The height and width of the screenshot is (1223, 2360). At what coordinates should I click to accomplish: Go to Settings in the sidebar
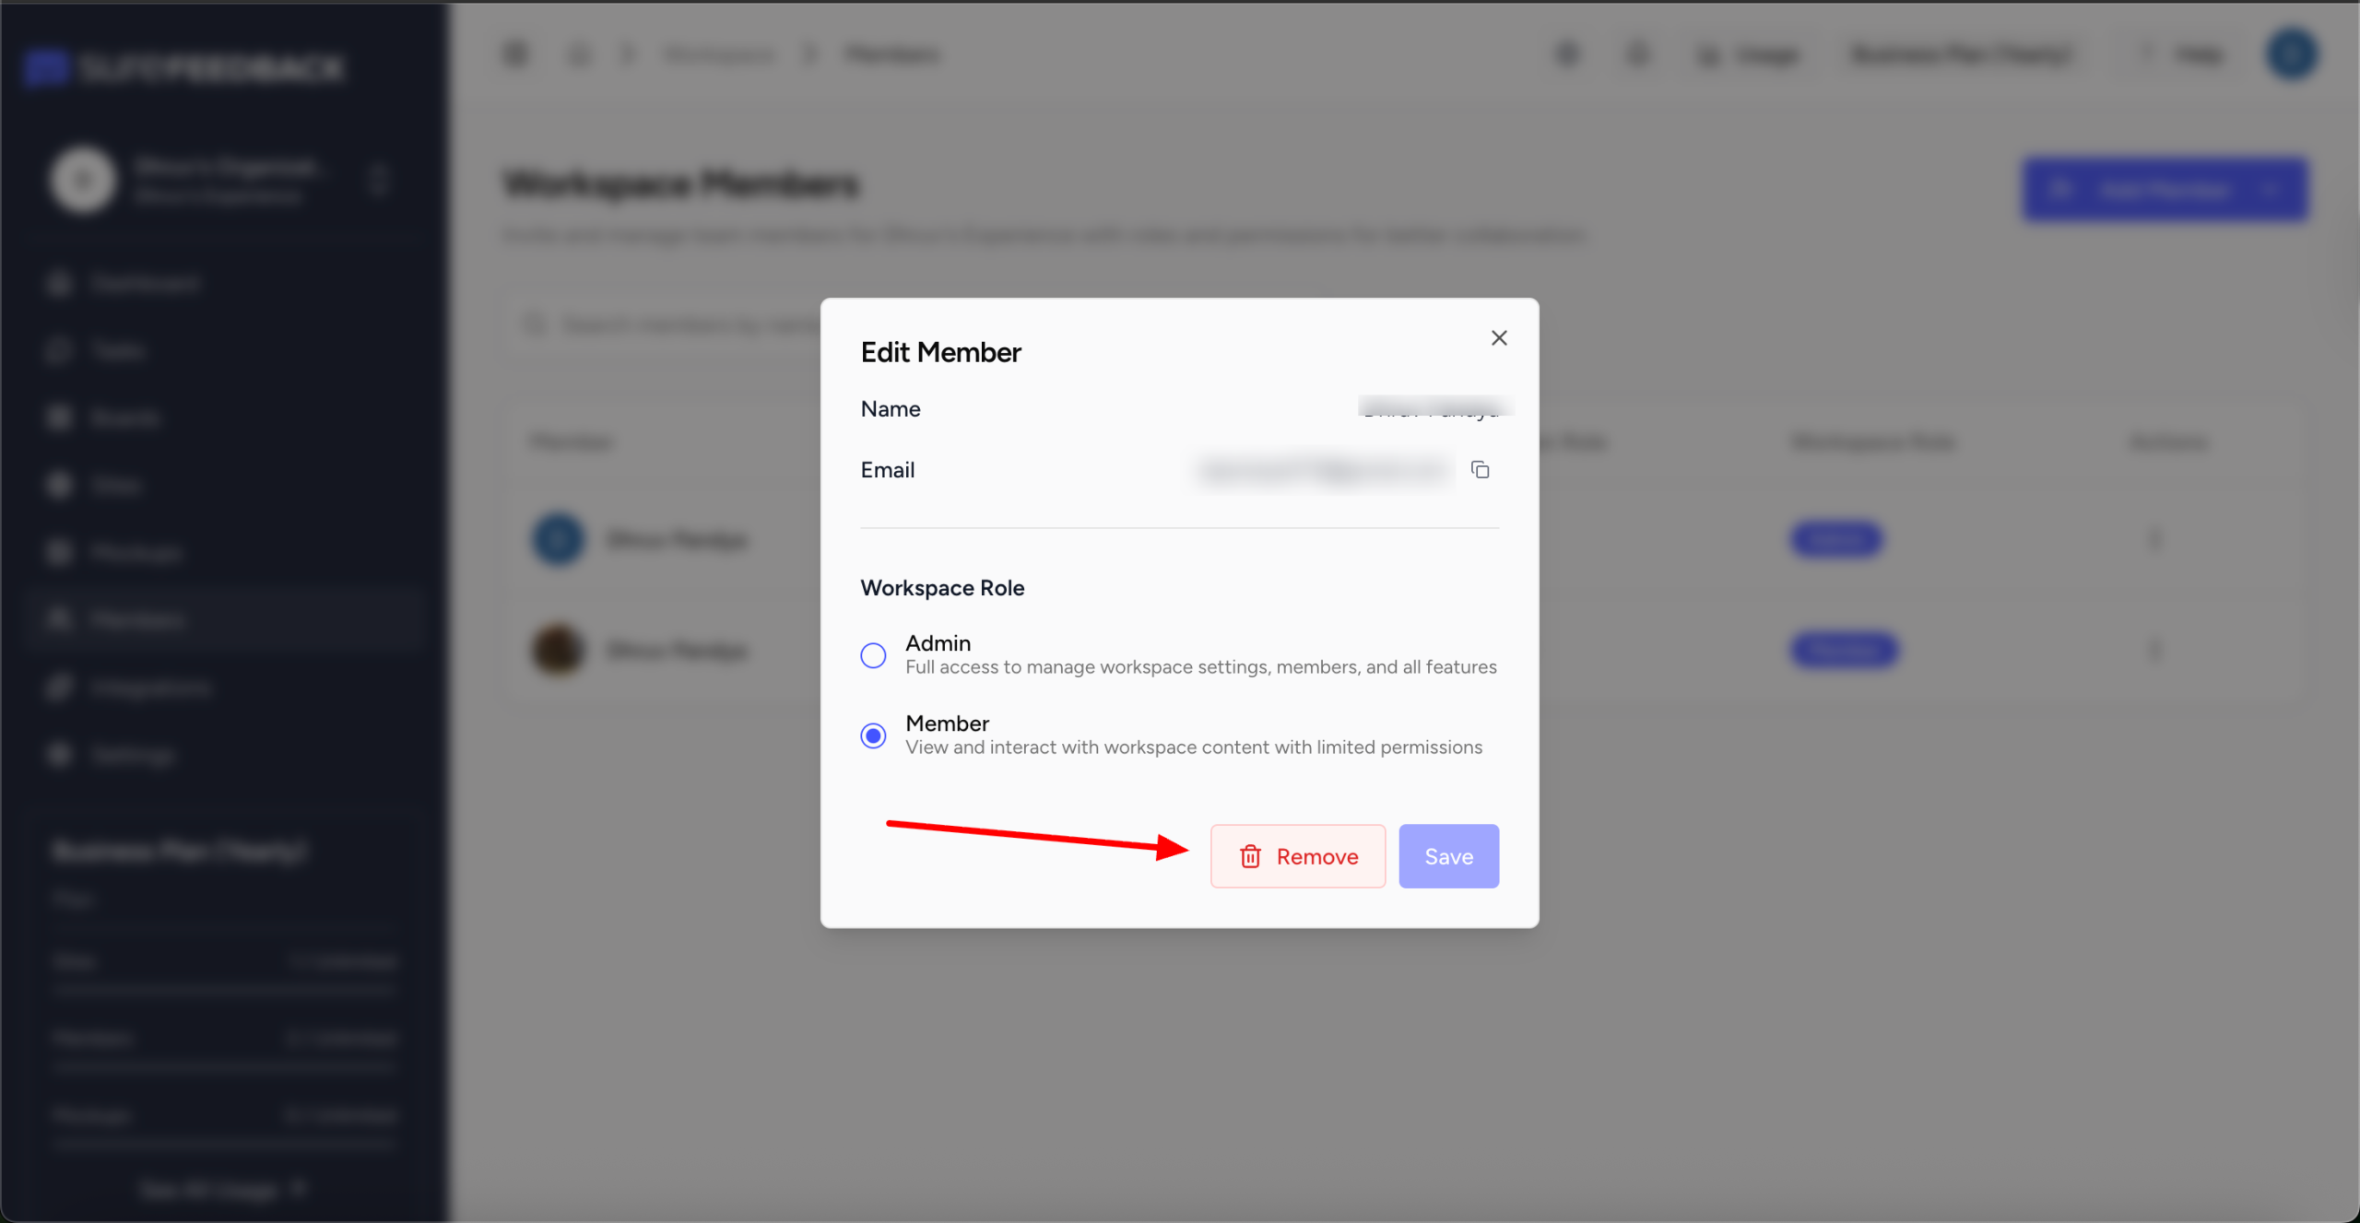pyautogui.click(x=133, y=756)
